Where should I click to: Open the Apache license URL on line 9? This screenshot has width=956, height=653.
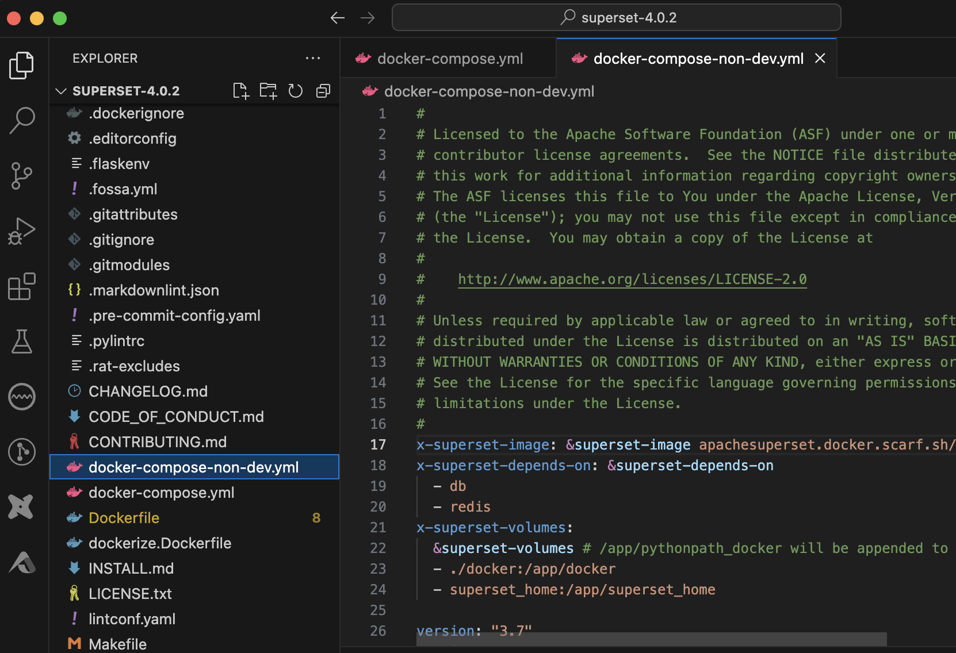pyautogui.click(x=632, y=279)
